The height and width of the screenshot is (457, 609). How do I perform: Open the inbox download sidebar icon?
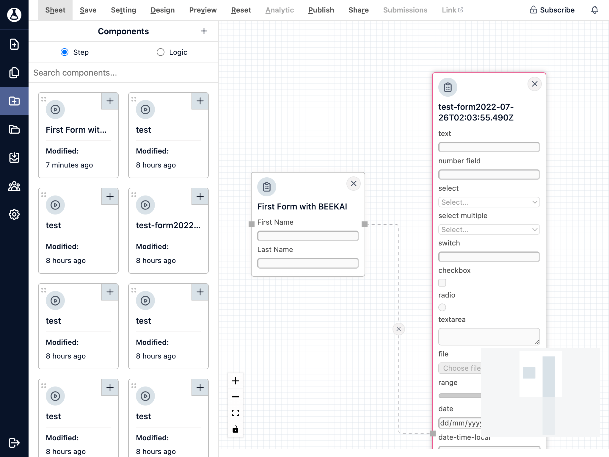click(14, 158)
